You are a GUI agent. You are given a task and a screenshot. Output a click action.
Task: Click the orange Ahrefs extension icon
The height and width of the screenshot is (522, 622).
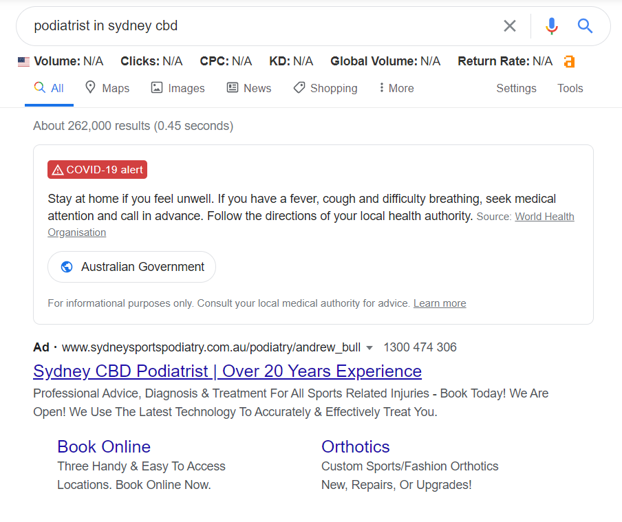(569, 62)
